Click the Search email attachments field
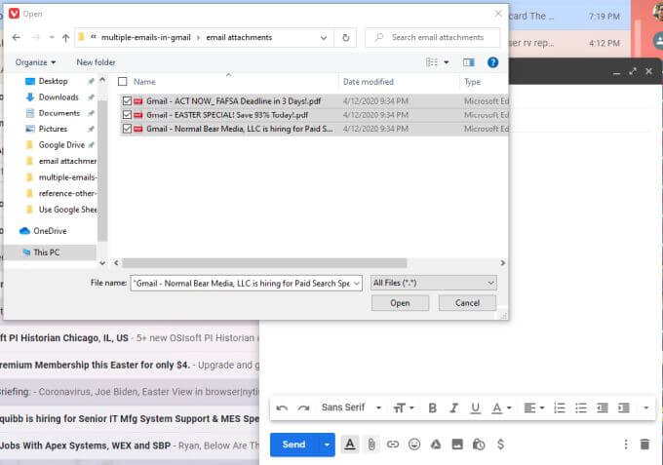 coord(433,38)
